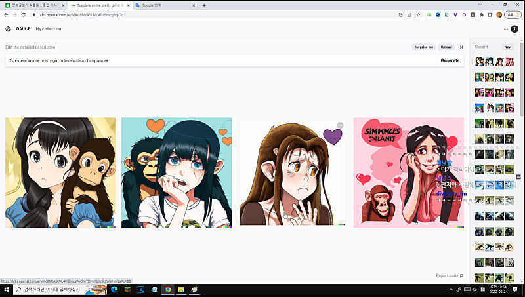This screenshot has height=297, width=525.
Task: Click the DALL·E home link
Action: coord(23,29)
